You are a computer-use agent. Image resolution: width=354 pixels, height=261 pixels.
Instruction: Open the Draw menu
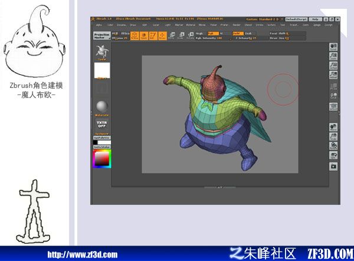point(133,25)
